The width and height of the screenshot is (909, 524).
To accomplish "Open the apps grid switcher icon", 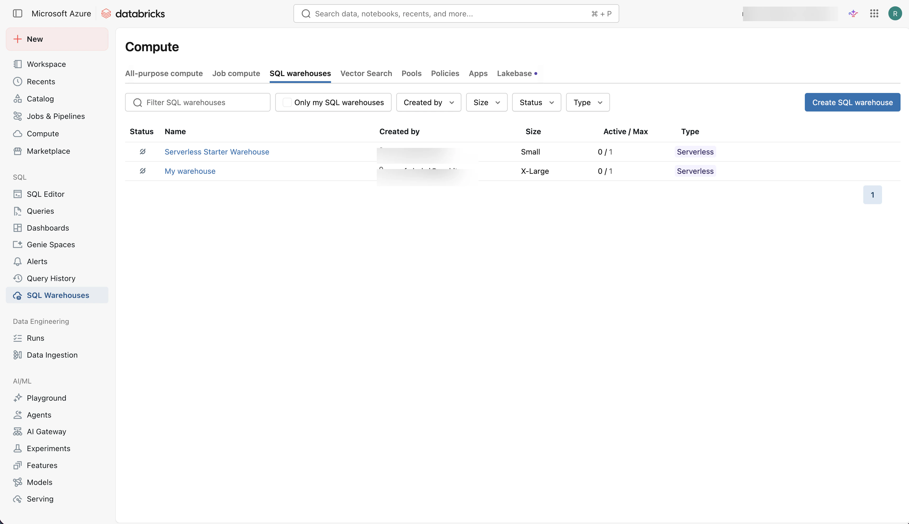I will 874,14.
